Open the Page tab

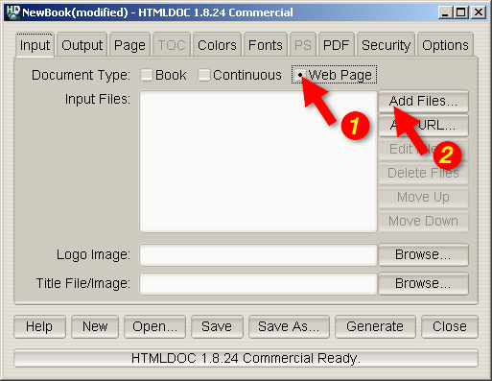point(129,45)
